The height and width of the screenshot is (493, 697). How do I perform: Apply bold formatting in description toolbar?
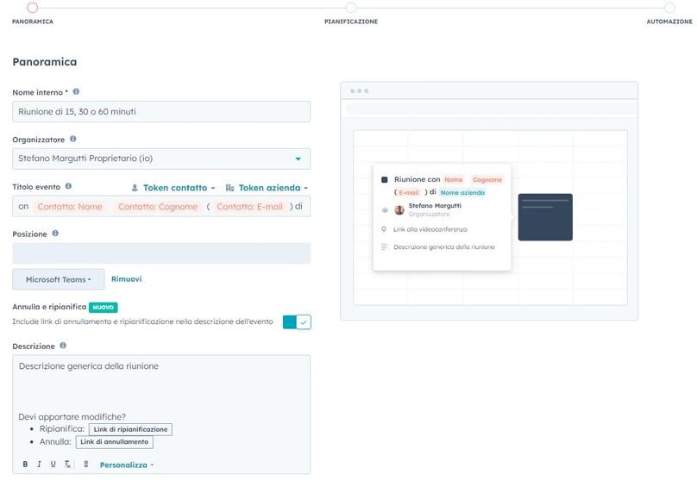tap(25, 465)
